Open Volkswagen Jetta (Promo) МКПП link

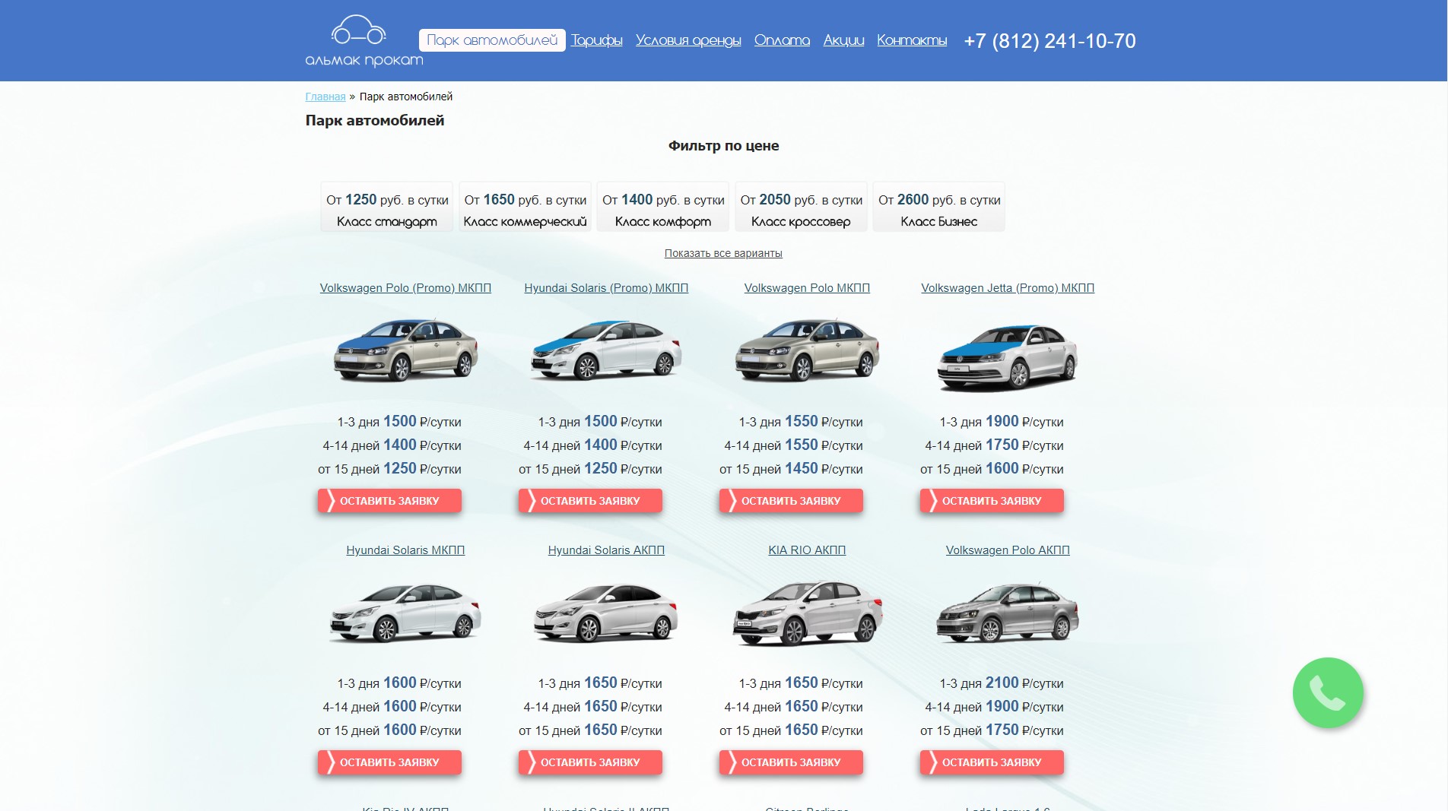(x=1008, y=288)
